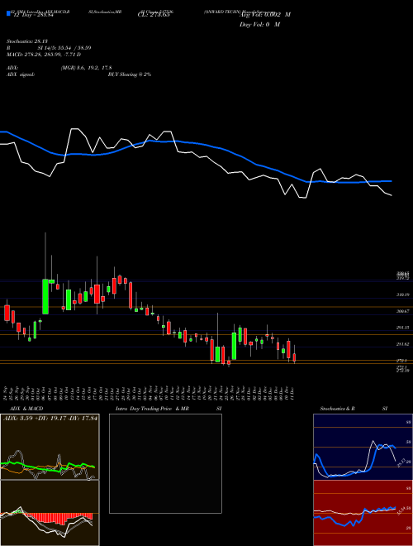413x546 pixels.
Task: Click the 'ADX: 3.59 +DY: 19.17 -DY: 17.84' header
Action: click(x=50, y=418)
